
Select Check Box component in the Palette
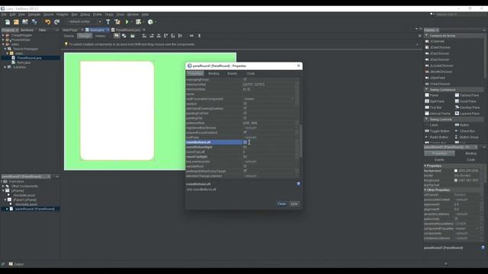(x=464, y=131)
